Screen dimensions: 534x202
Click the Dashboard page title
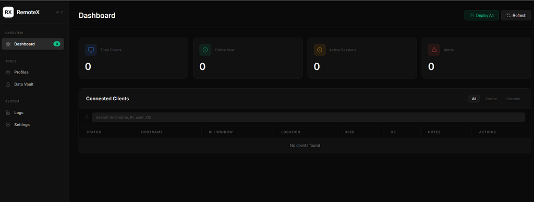pyautogui.click(x=97, y=15)
